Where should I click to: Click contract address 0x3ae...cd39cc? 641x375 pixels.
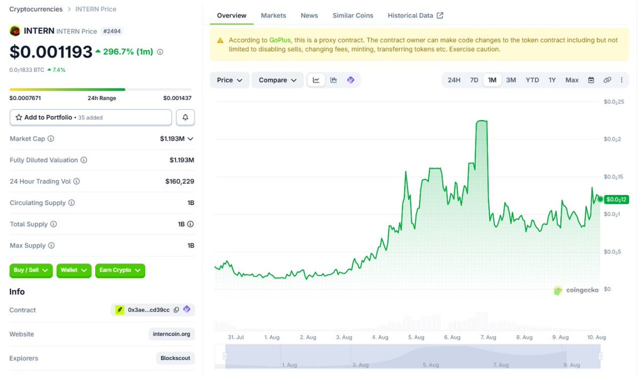coord(148,310)
